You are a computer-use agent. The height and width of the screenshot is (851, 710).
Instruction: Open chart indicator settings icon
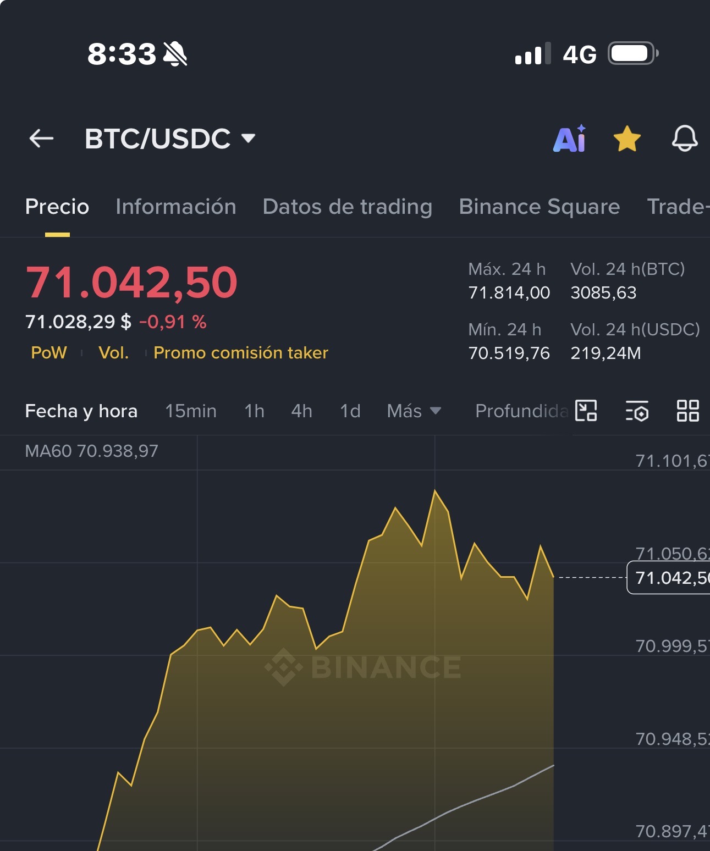[637, 411]
